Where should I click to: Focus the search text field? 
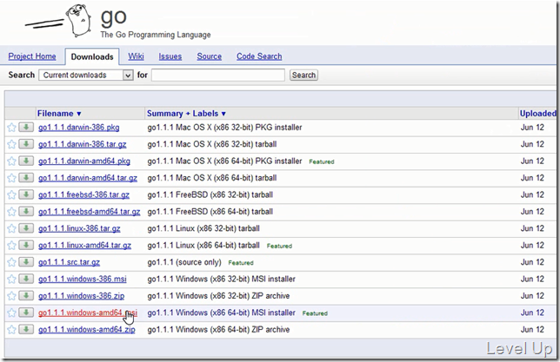218,75
